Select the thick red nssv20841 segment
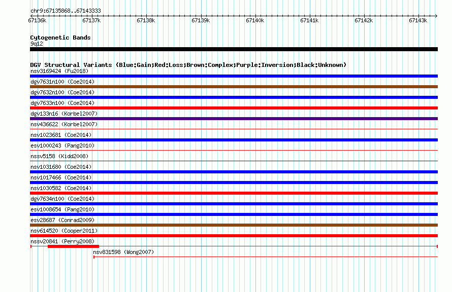Viewport: 452px width, 292px height. pyautogui.click(x=74, y=246)
